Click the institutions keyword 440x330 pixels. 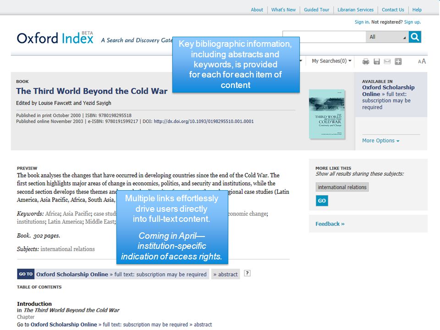point(30,222)
